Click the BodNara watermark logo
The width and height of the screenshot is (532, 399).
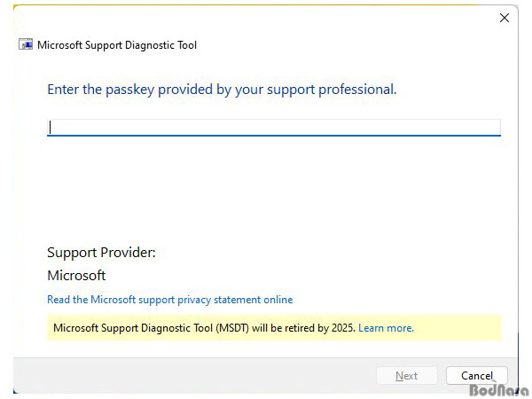[x=498, y=390]
